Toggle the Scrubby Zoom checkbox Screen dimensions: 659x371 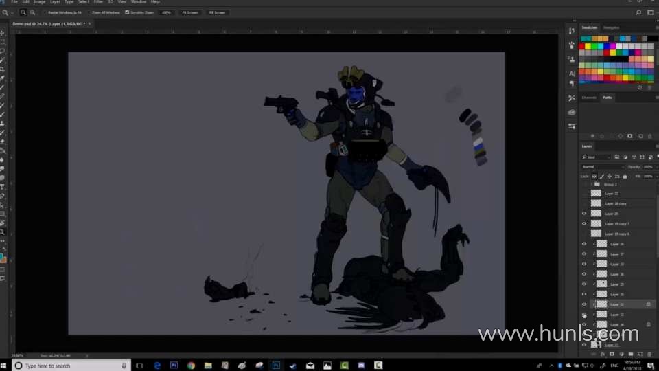tap(127, 12)
